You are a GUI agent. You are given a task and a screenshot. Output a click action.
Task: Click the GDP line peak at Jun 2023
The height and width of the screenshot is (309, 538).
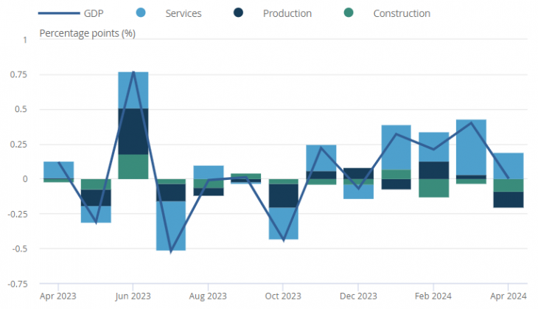133,72
